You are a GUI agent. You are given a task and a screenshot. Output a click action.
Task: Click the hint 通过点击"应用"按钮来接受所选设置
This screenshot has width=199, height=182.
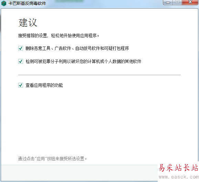[x=52, y=159]
